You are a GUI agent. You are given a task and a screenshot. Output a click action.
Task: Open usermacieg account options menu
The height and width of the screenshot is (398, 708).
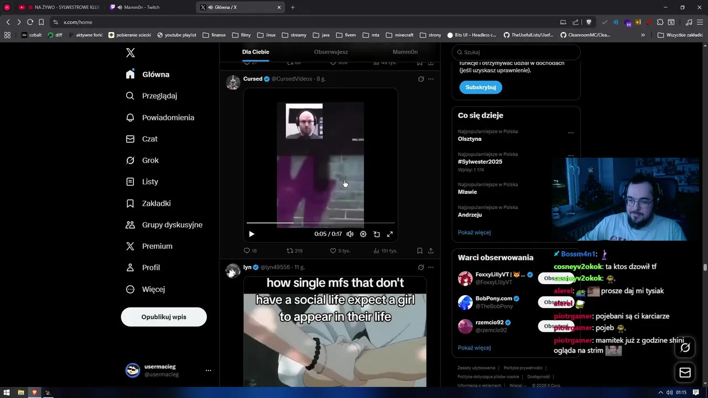[209, 370]
